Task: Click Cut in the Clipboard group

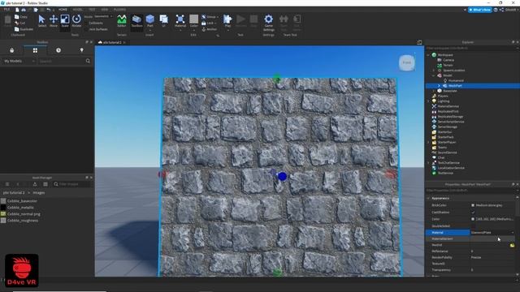Action: click(19, 23)
